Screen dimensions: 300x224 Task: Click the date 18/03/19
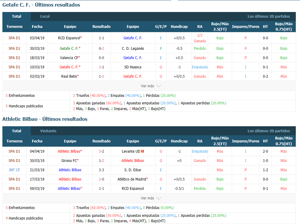[37, 58]
